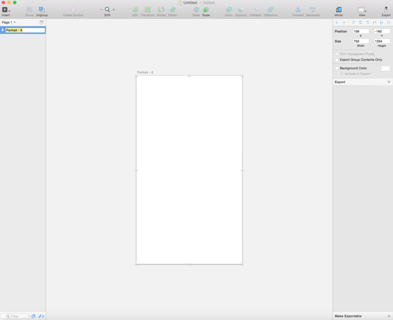This screenshot has width=393, height=320.
Task: Enable the Background Color checkbox
Action: [337, 68]
